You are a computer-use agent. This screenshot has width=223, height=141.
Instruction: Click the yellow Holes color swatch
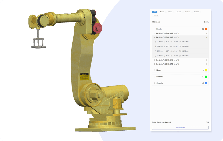pos(206,70)
